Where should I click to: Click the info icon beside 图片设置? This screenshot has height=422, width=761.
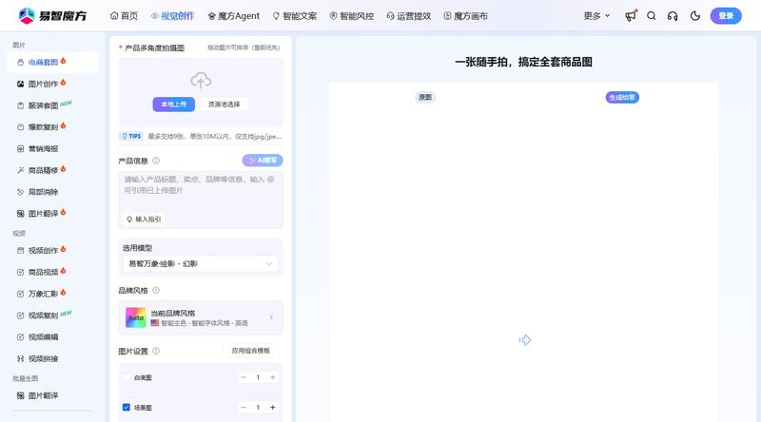pos(156,351)
